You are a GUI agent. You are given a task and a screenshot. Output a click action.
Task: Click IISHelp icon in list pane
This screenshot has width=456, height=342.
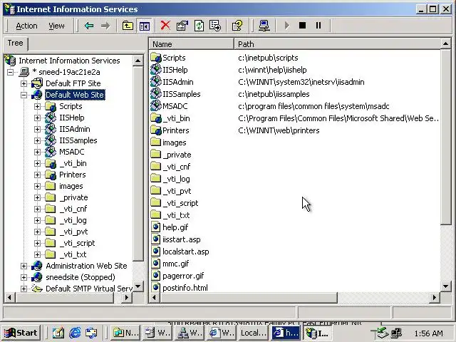[x=156, y=70]
